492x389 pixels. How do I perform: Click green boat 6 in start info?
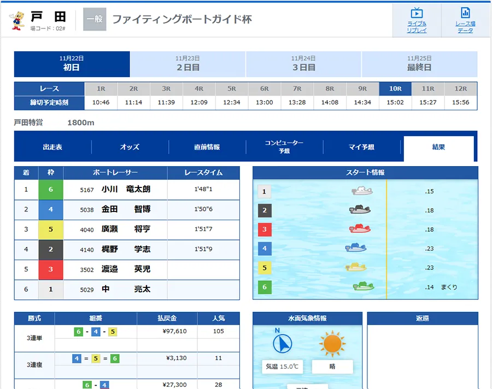coord(363,286)
